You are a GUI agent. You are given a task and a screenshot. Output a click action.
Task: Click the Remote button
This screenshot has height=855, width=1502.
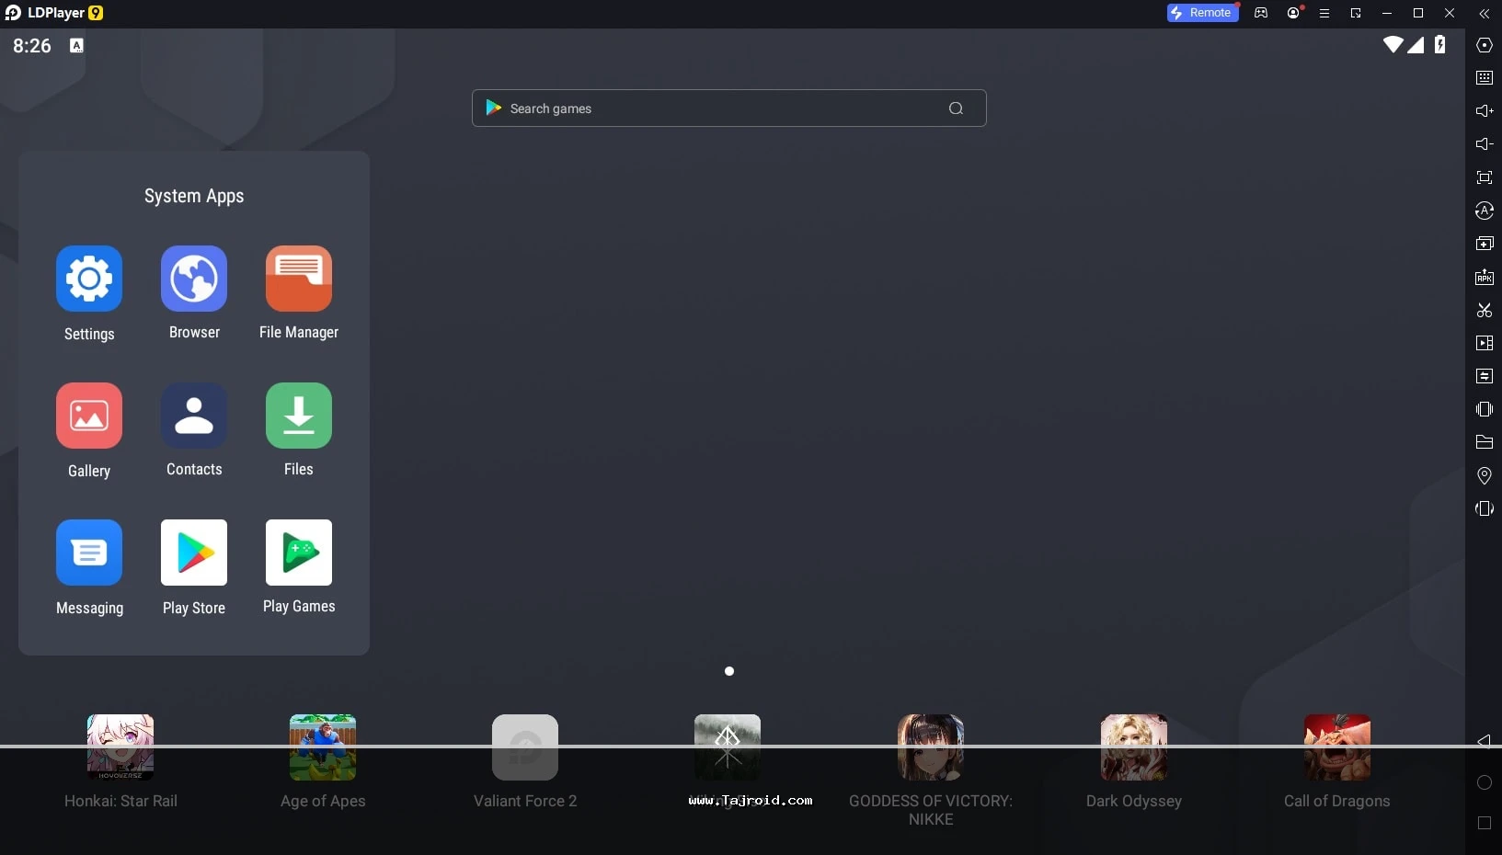(x=1202, y=13)
